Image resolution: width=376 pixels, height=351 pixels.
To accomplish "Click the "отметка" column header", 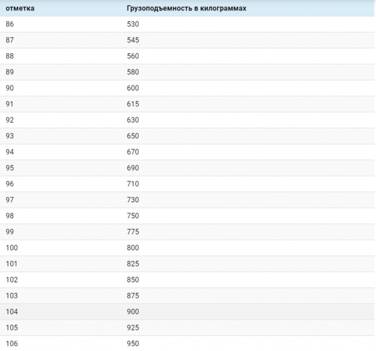I will point(20,8).
